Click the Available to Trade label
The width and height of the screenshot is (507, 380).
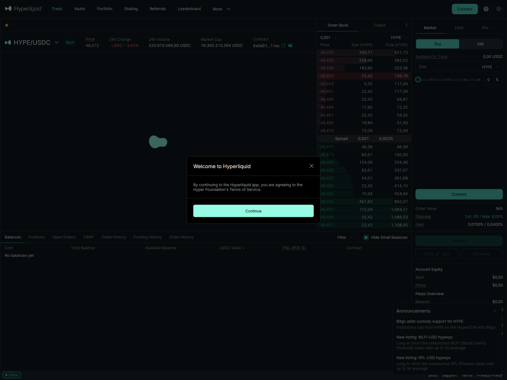(431, 57)
